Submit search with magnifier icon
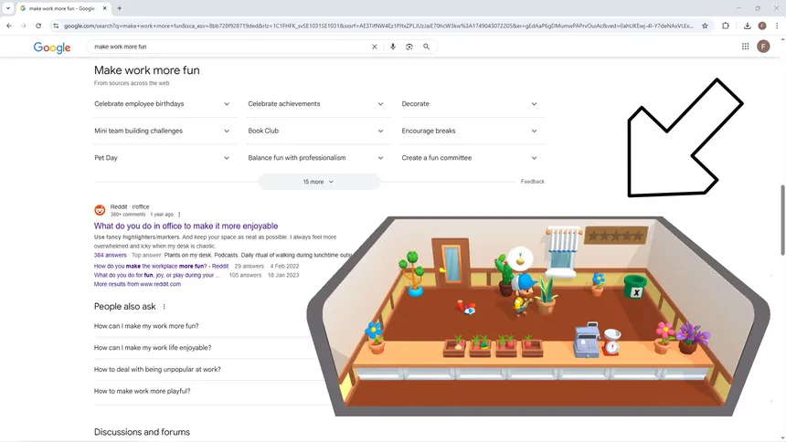Image resolution: width=786 pixels, height=442 pixels. [427, 47]
